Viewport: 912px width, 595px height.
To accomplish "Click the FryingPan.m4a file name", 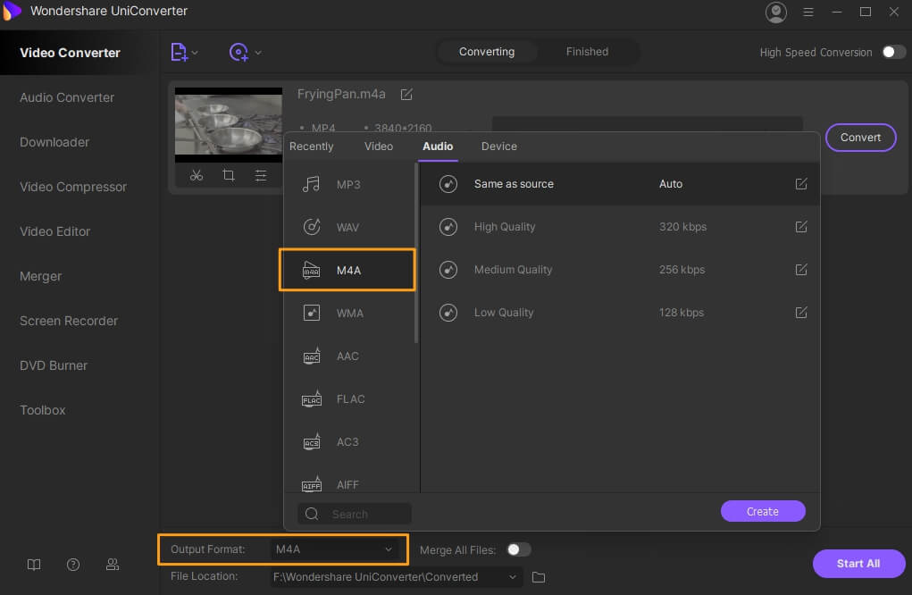I will [x=341, y=94].
